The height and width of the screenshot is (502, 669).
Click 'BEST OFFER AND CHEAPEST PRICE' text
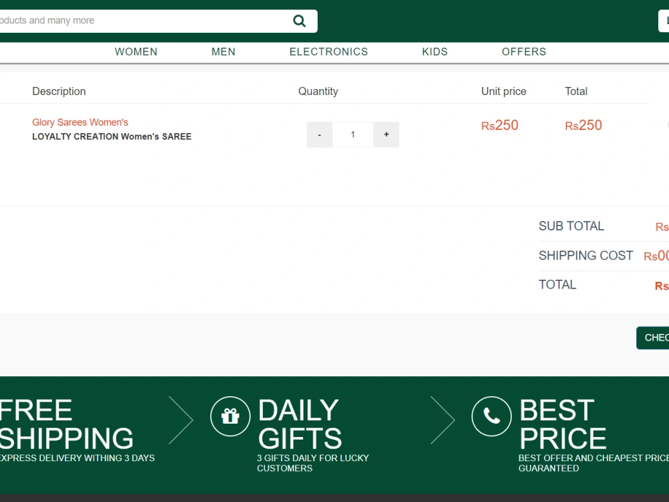click(593, 458)
